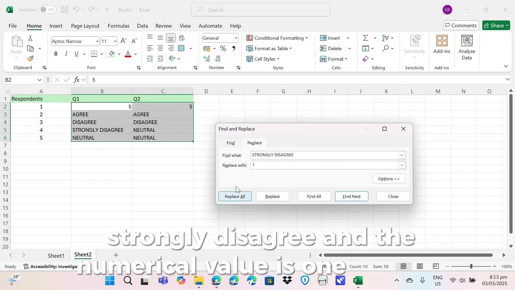The width and height of the screenshot is (515, 290).
Task: Open Sort & Filter icon
Action: [x=385, y=38]
